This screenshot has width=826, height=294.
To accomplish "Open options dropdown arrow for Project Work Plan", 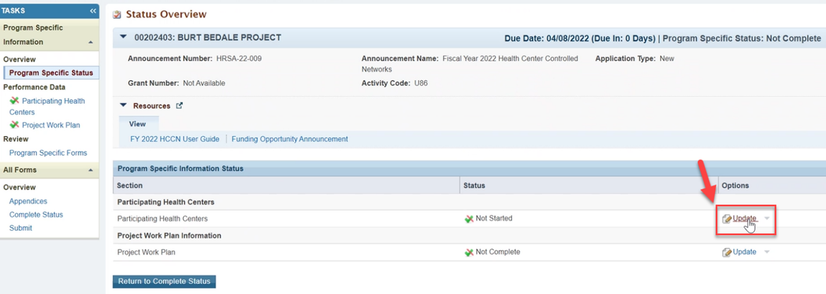I will [767, 252].
